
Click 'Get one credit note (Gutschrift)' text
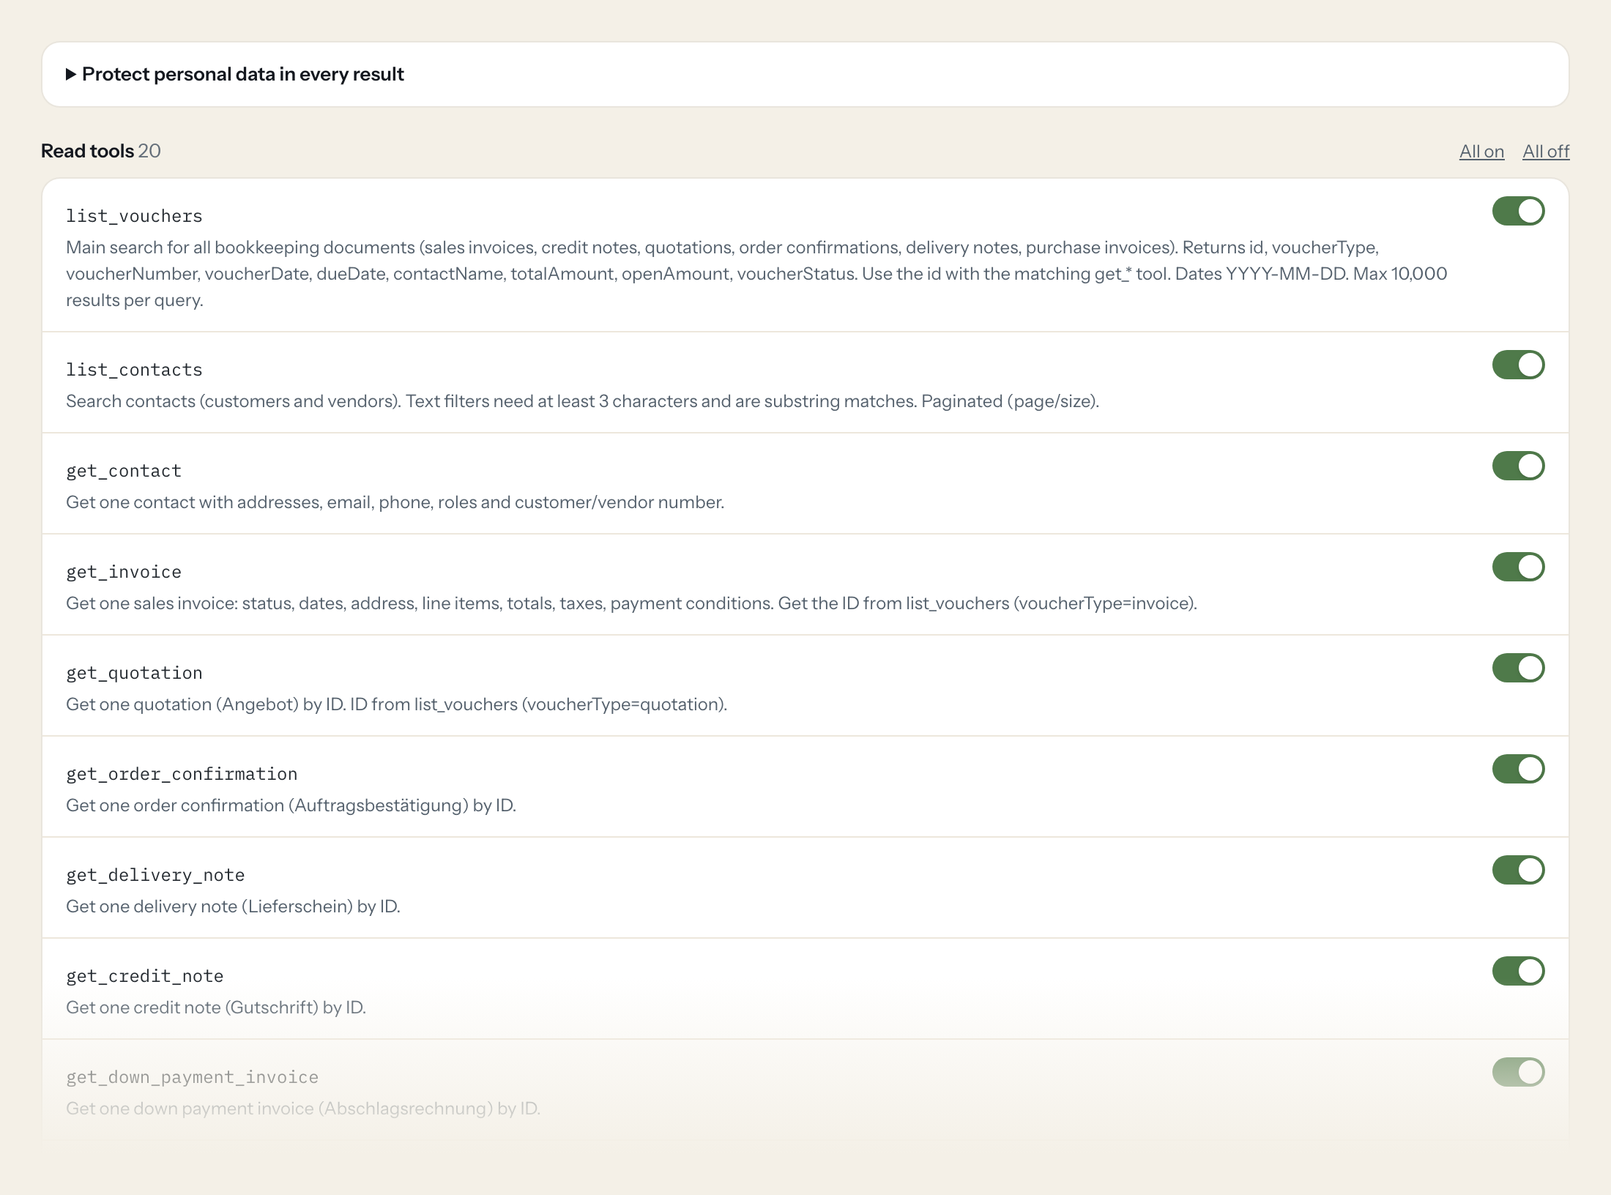point(216,1008)
